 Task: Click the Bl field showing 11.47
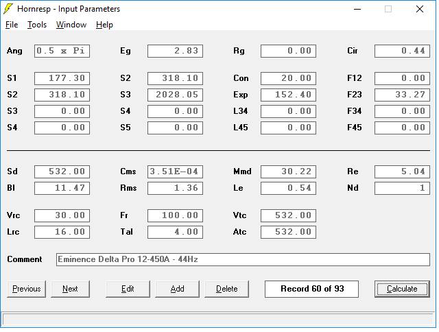tap(62, 188)
